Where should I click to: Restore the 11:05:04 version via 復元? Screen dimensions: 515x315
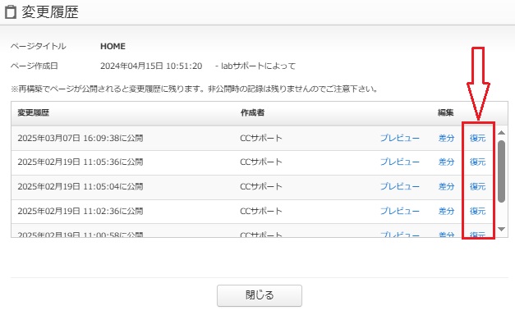pos(477,187)
